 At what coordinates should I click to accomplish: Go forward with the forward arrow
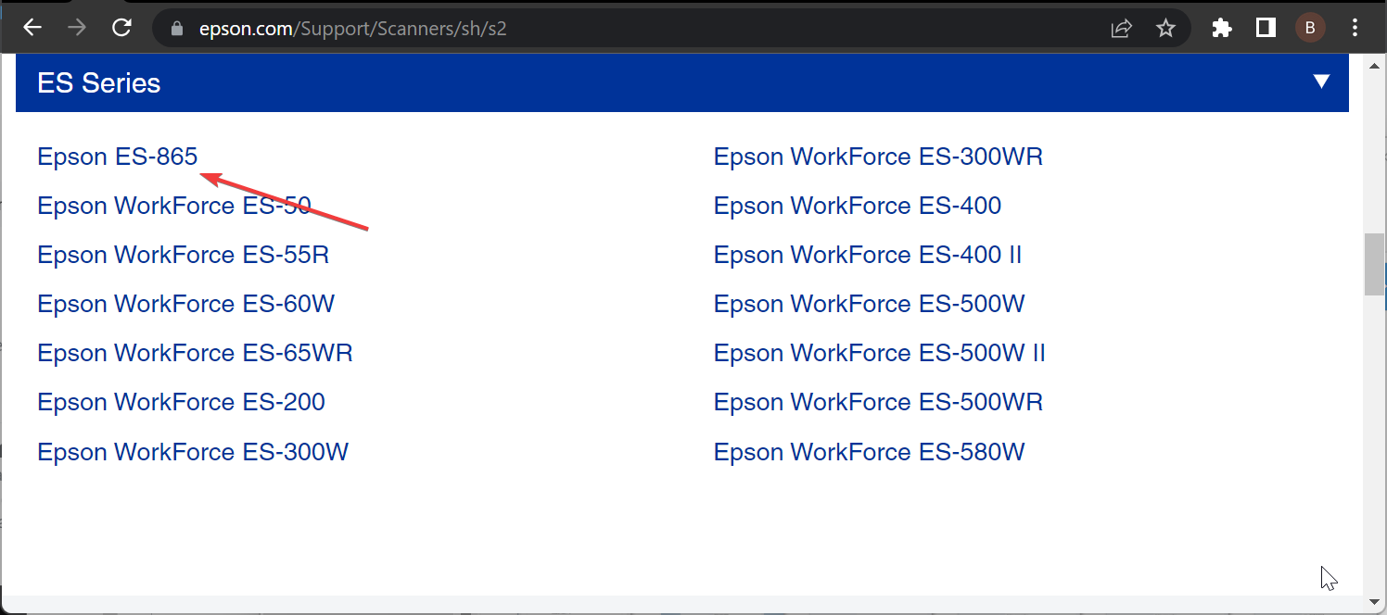click(77, 28)
